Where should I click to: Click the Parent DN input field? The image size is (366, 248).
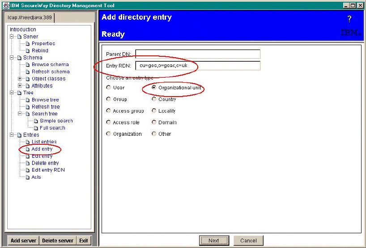point(198,54)
